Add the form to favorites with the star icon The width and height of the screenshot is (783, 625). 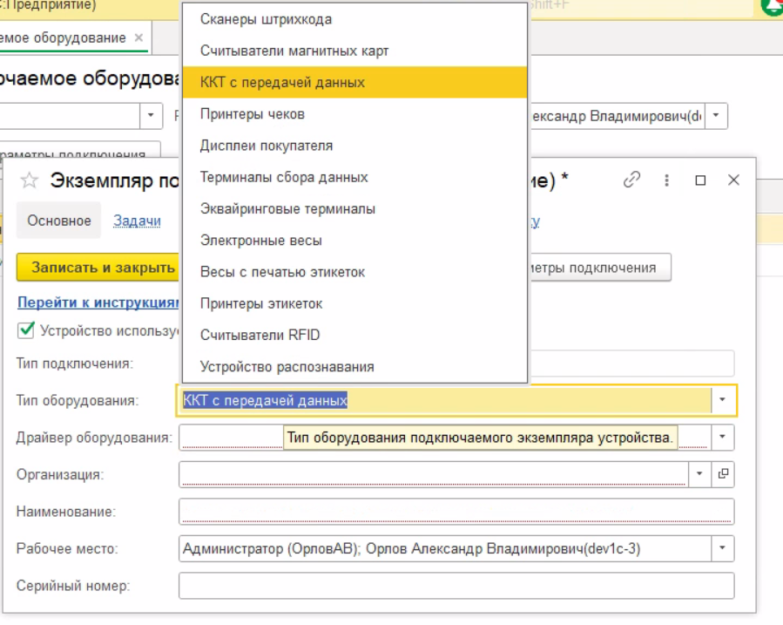point(30,180)
